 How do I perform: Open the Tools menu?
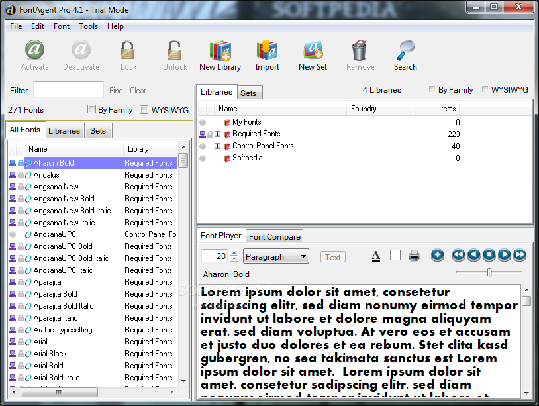[x=88, y=26]
